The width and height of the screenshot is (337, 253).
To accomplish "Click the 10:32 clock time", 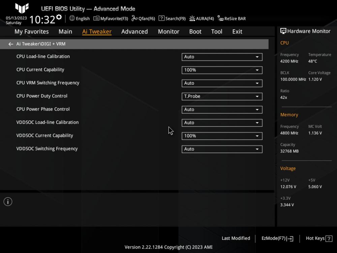I will pyautogui.click(x=42, y=20).
